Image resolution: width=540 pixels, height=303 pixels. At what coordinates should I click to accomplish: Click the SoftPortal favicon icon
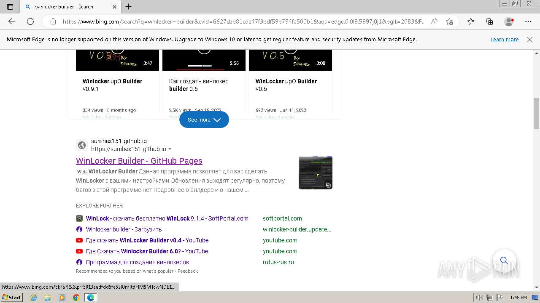(x=79, y=218)
